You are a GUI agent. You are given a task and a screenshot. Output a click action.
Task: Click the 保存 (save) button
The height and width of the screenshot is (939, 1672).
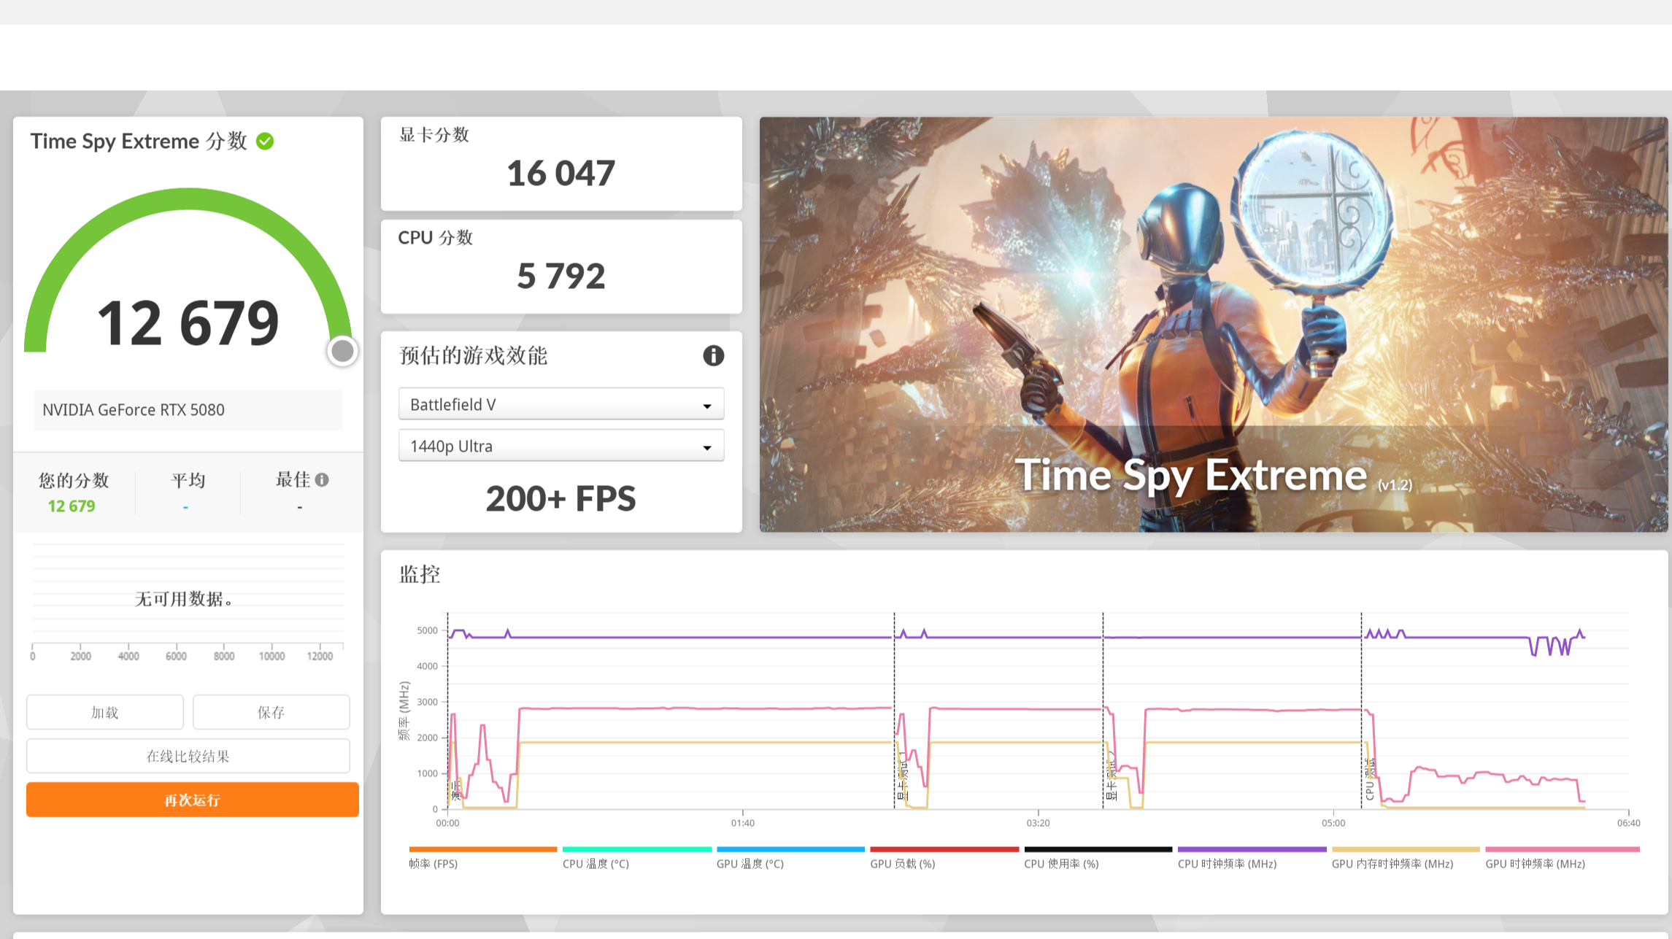click(x=271, y=712)
